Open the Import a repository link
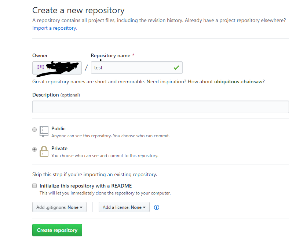Screen dimensions: 307x247 (x=54, y=28)
